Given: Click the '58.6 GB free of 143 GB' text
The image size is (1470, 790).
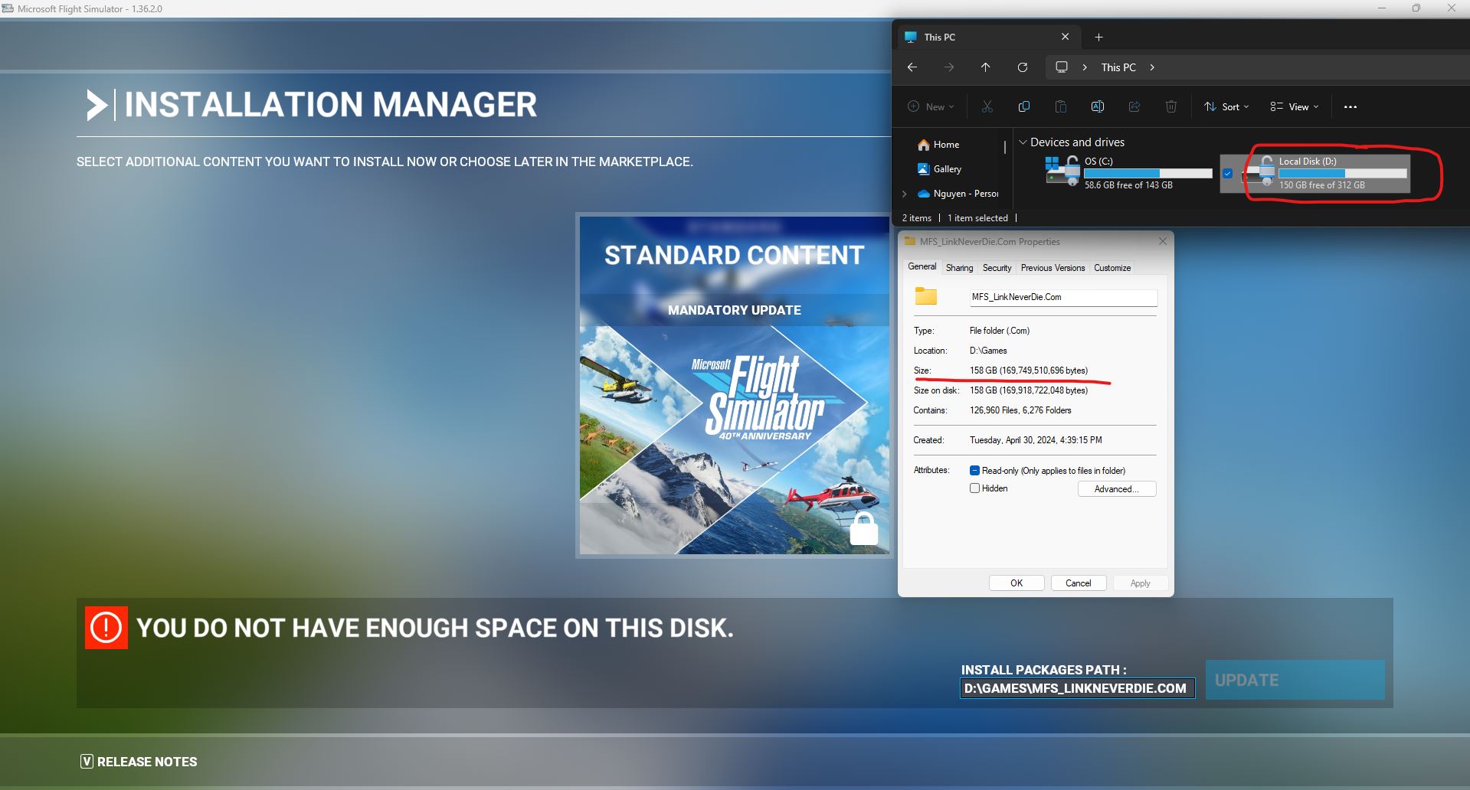Looking at the screenshot, I should click(x=1128, y=185).
